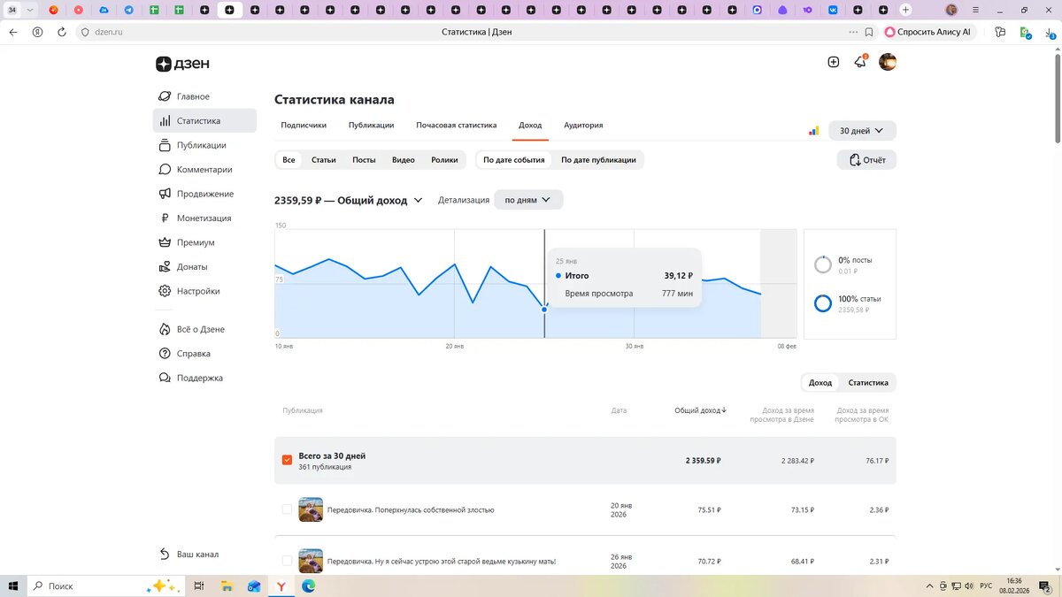Click the Windows Поиск search box
Image resolution: width=1062 pixels, height=597 pixels.
click(x=106, y=586)
